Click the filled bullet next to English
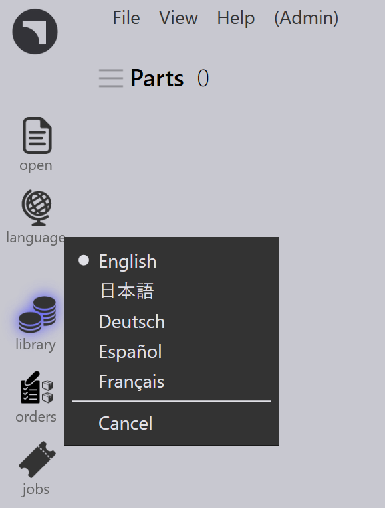 tap(84, 260)
